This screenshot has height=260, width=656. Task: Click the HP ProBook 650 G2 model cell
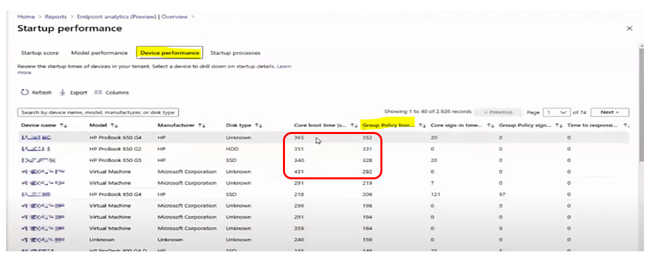click(x=115, y=149)
